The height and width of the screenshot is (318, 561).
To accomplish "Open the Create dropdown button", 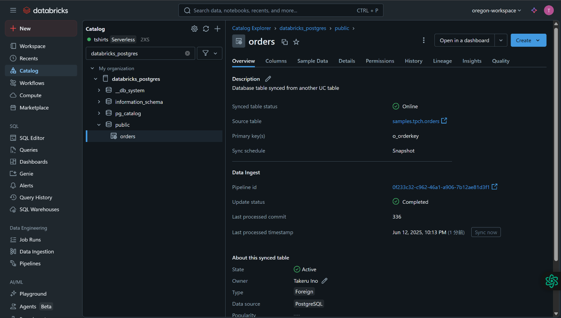I will pyautogui.click(x=528, y=40).
